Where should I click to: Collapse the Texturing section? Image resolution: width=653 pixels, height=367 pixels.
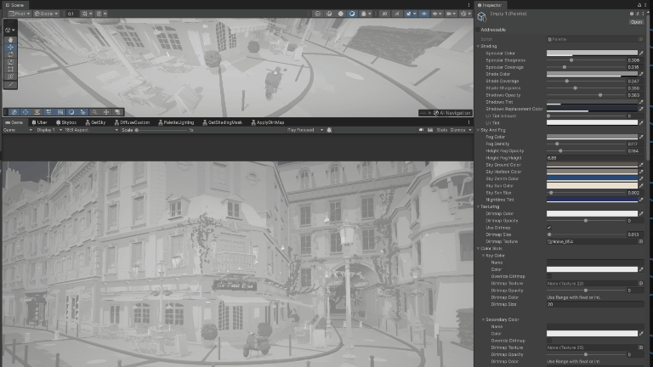coord(478,206)
